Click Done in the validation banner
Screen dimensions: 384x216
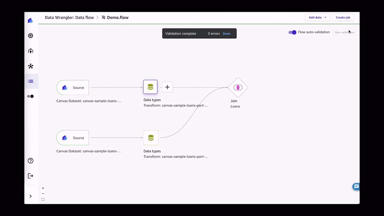[227, 34]
